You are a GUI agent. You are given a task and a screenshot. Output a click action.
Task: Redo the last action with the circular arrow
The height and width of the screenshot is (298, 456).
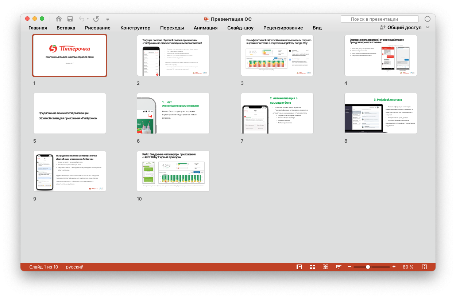[x=96, y=19]
